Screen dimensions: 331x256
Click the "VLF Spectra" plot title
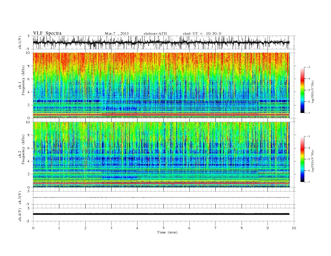pos(47,33)
